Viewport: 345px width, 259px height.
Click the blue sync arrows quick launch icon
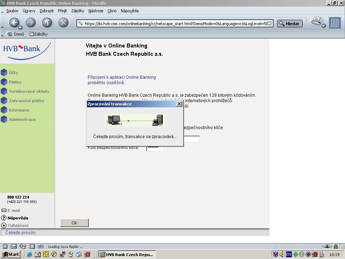[x=79, y=254]
